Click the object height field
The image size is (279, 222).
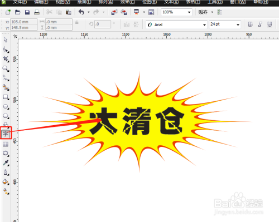[59, 27]
